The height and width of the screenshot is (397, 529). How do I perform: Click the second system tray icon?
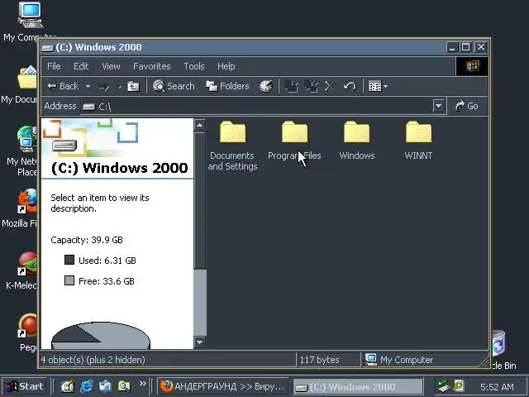459,385
